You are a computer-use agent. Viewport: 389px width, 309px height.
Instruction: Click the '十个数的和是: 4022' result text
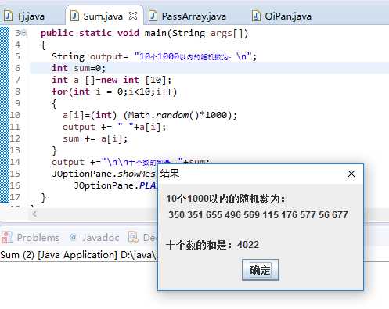tap(213, 245)
